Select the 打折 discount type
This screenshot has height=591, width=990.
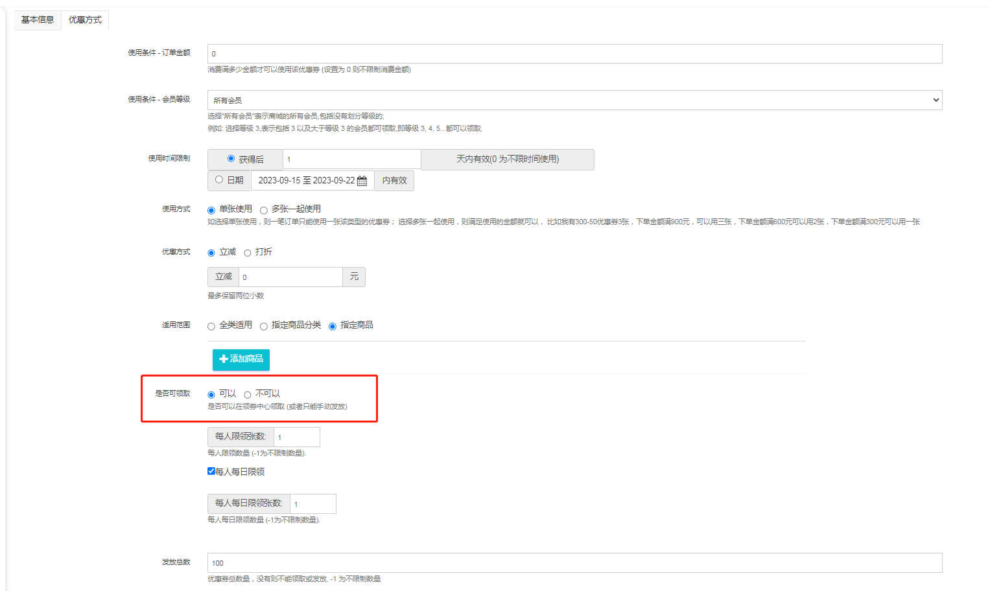tap(248, 253)
